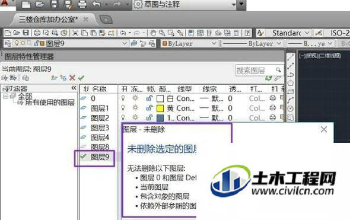The image size is (350, 220).
Task: Click New Layer Frozen in Viewports icon
Action: (x=63, y=78)
